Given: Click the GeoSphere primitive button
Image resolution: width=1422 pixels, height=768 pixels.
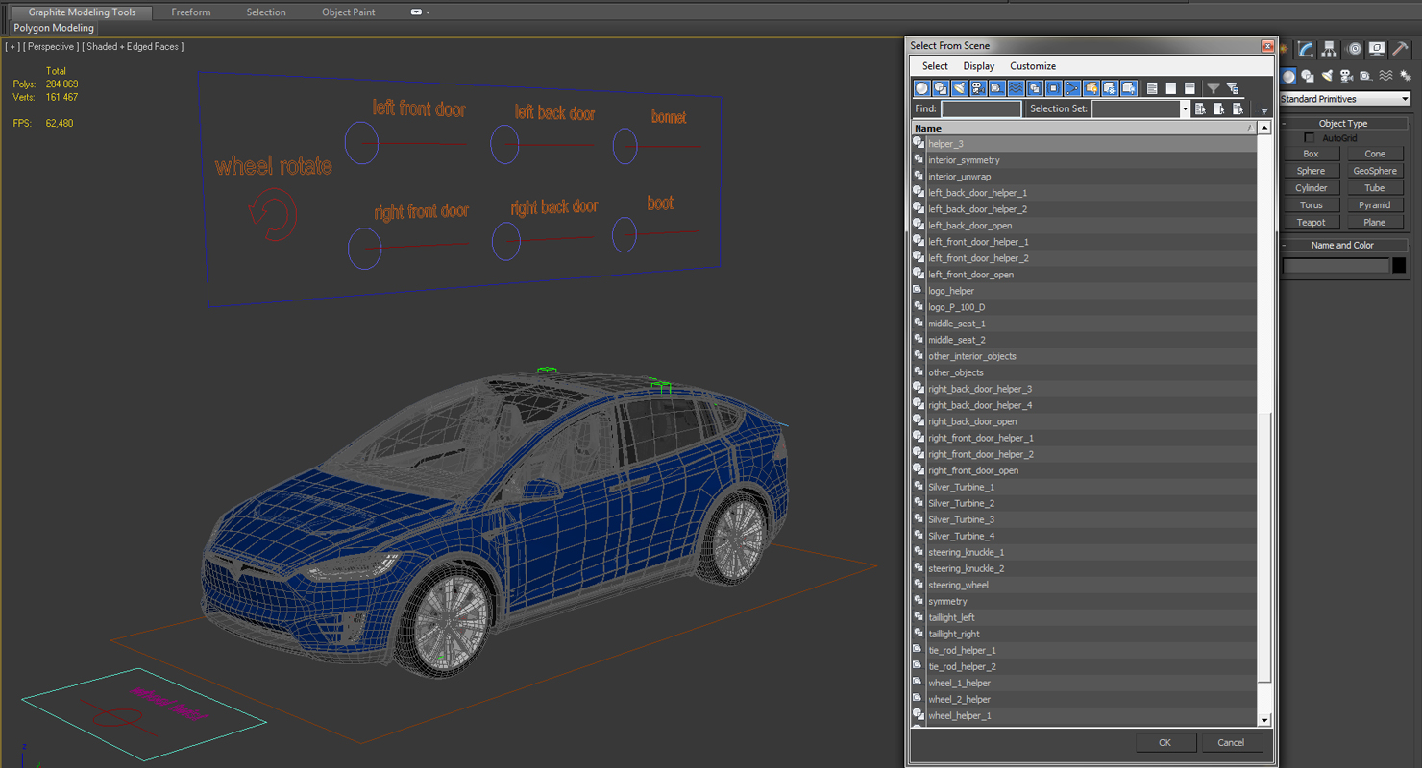Looking at the screenshot, I should coord(1375,171).
